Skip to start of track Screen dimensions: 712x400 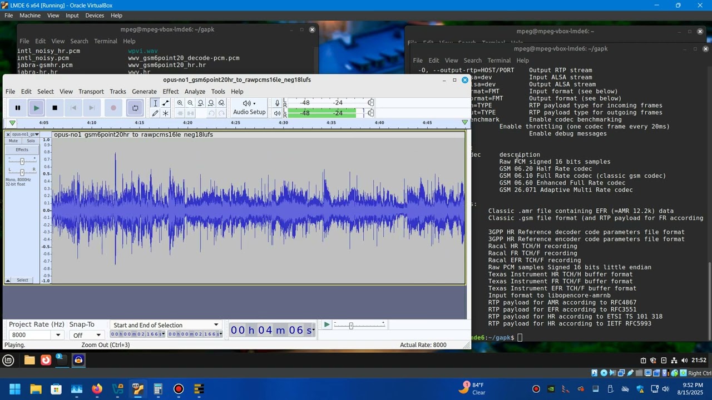(73, 108)
